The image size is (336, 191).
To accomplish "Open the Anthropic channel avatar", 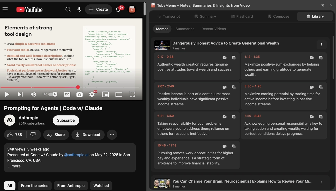I will click(x=10, y=120).
